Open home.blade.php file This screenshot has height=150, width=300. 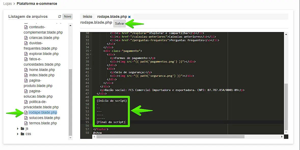point(42,70)
